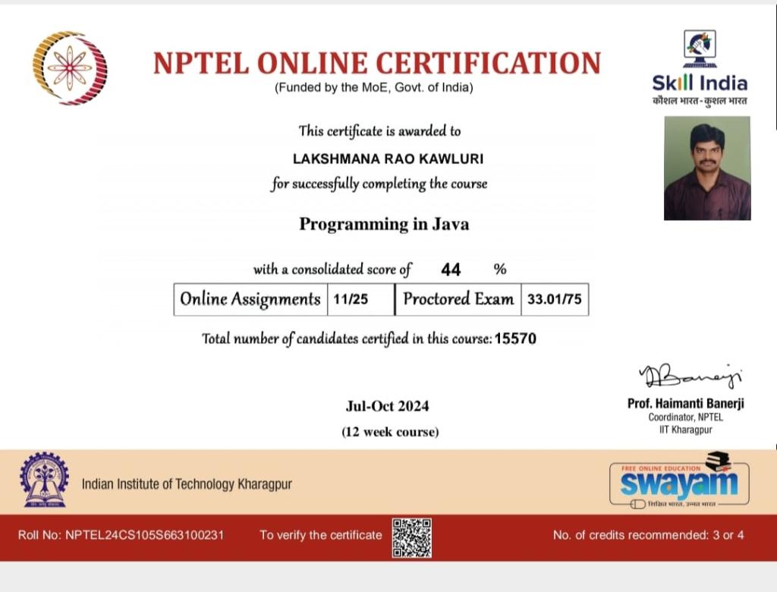Click the 11/25 assignment score

(x=350, y=299)
